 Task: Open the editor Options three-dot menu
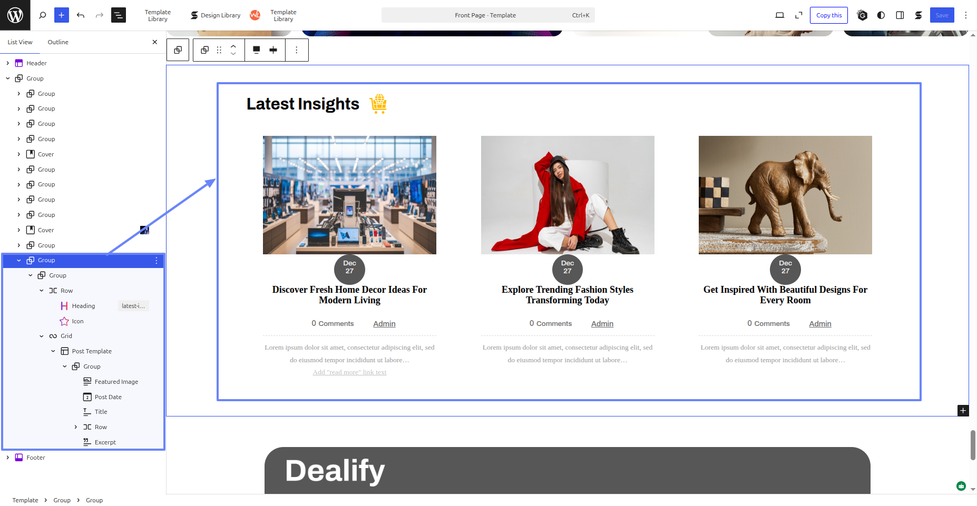coord(966,15)
